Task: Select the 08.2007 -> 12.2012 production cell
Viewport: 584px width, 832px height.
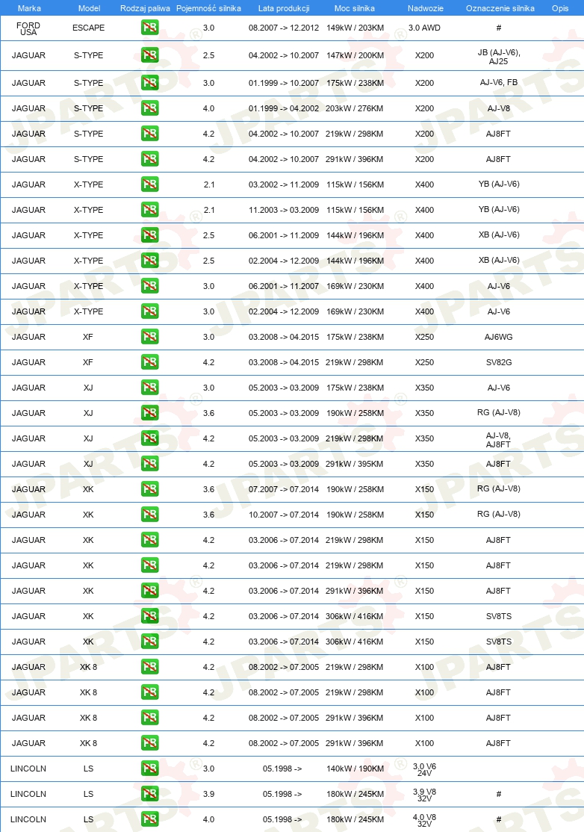Action: 284,28
